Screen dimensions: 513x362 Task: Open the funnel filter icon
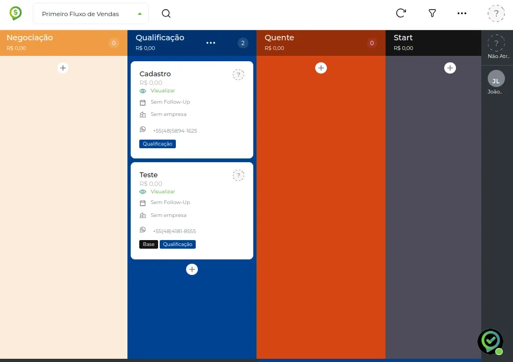point(432,13)
